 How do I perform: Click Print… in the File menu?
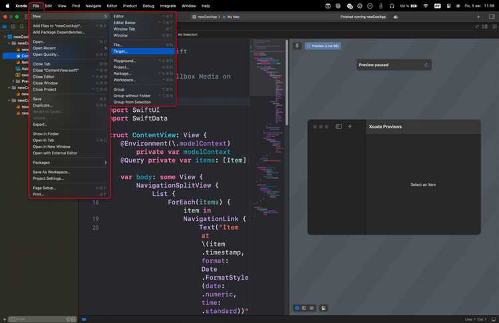[70, 194]
